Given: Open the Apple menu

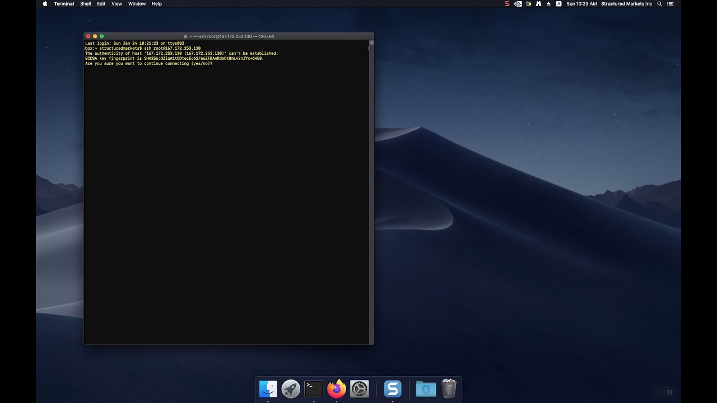Looking at the screenshot, I should (x=45, y=3).
